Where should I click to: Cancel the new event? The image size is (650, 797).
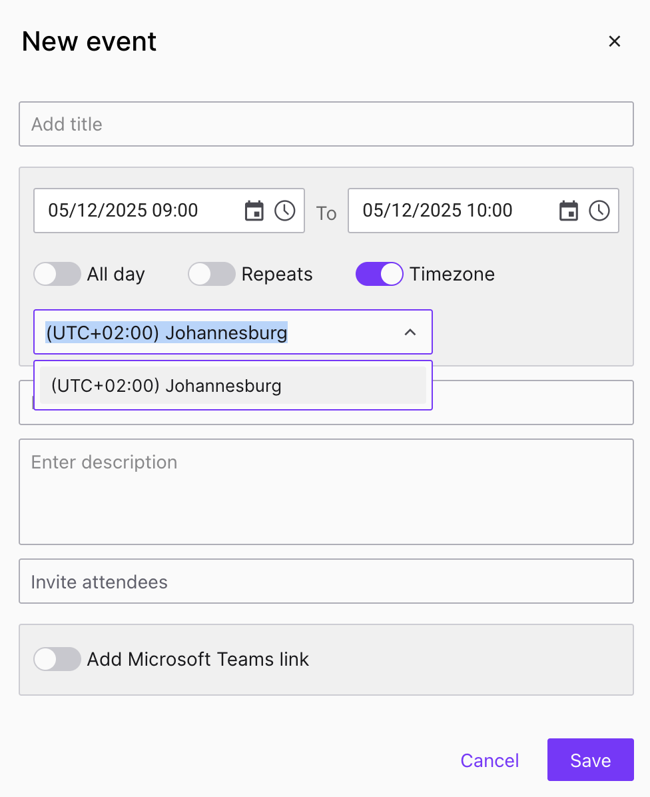click(x=489, y=760)
